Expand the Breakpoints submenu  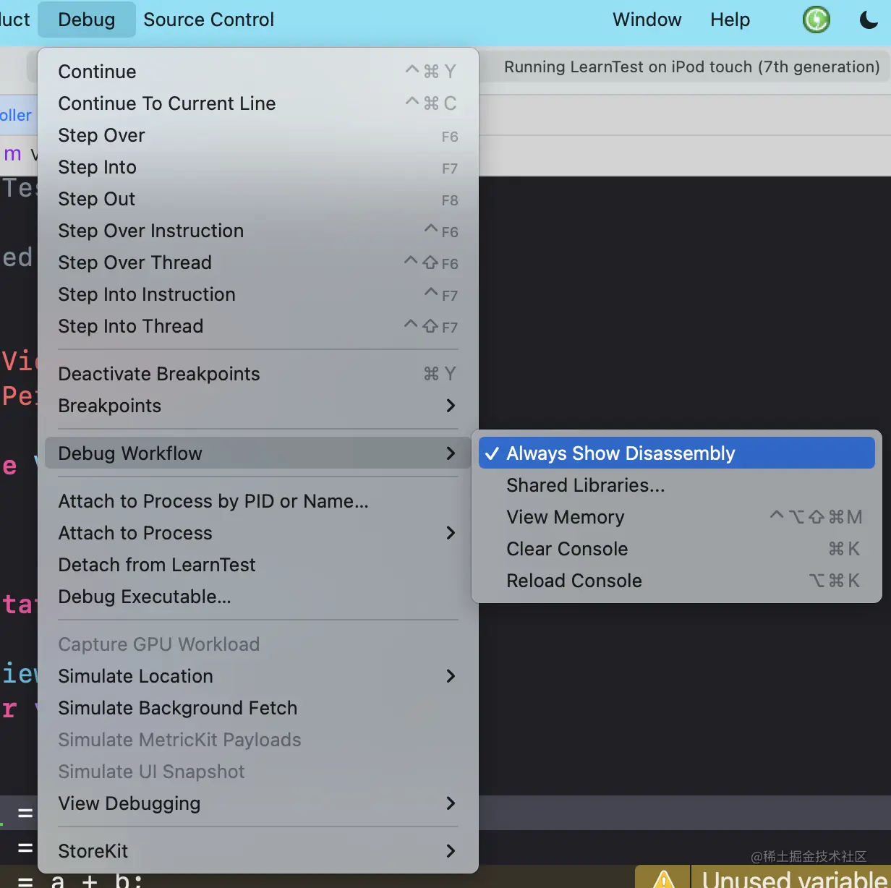258,406
